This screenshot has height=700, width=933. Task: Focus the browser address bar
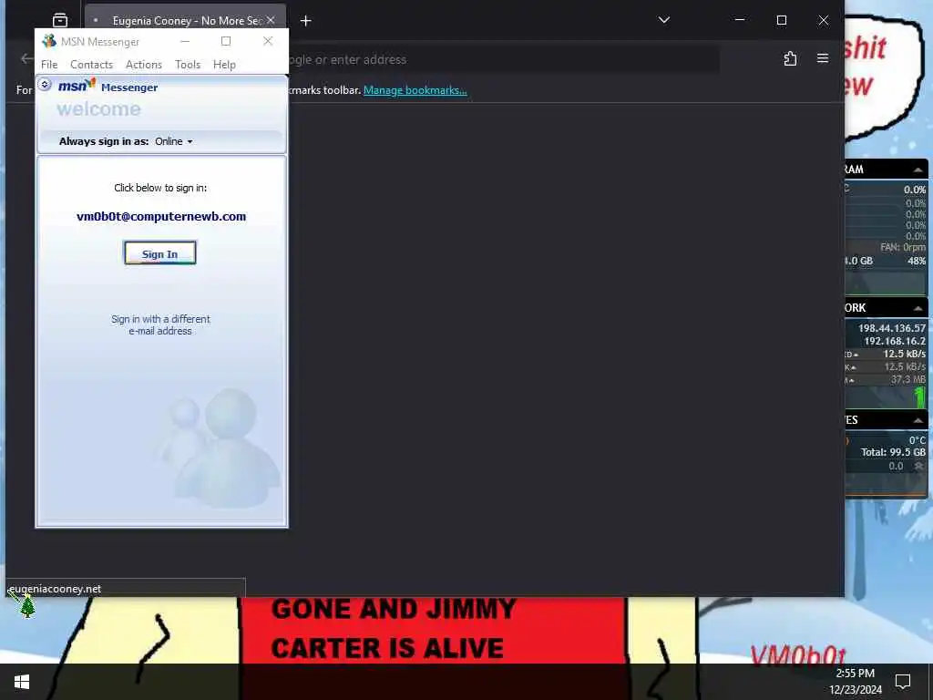503,59
